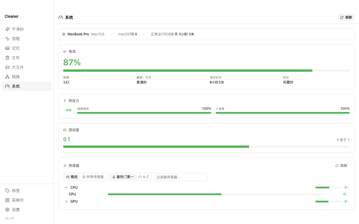Click the 过滤器传感器 filter field
Screen dimensions: 359x224
181,177
